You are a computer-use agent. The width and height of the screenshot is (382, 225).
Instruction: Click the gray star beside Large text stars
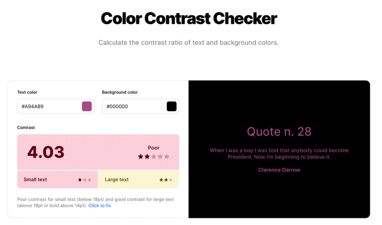pyautogui.click(x=171, y=180)
